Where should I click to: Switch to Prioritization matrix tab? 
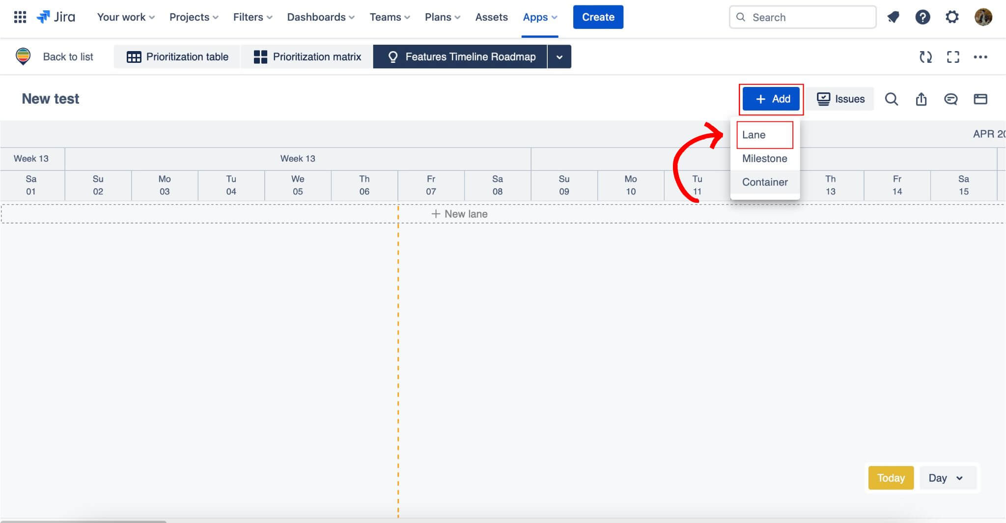pyautogui.click(x=307, y=57)
